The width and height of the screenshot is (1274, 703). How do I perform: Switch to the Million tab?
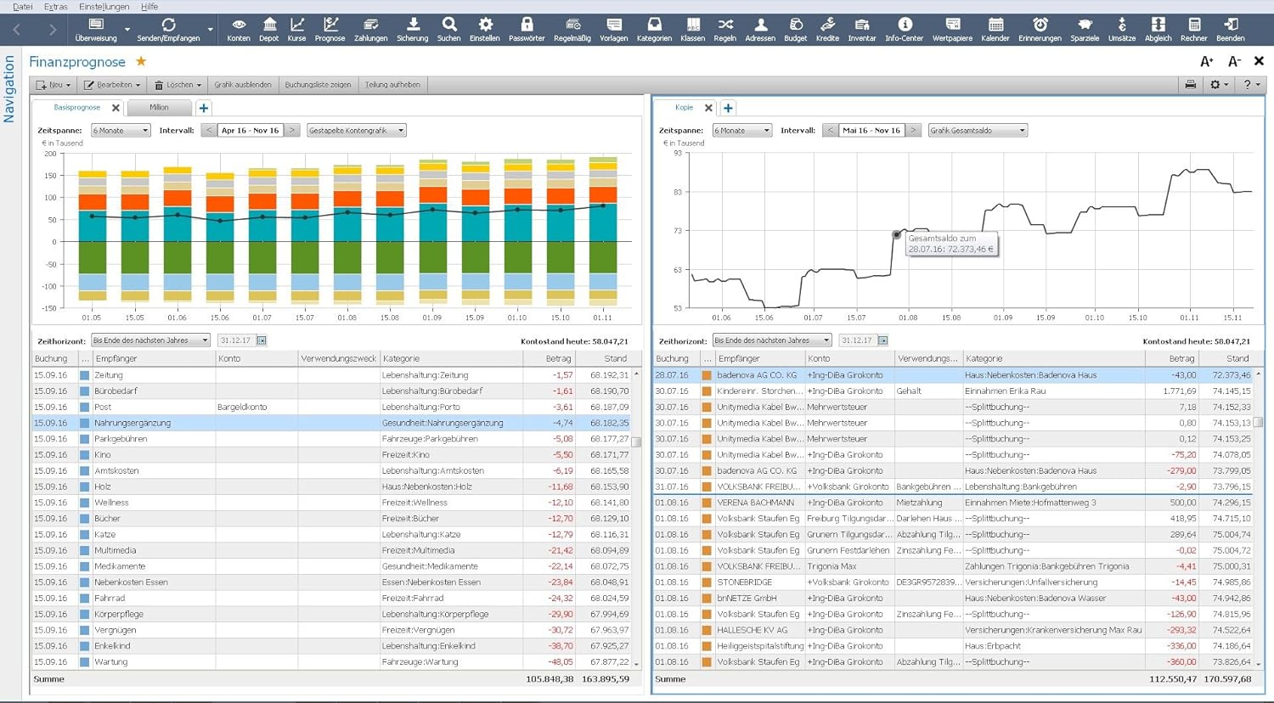[x=159, y=108]
